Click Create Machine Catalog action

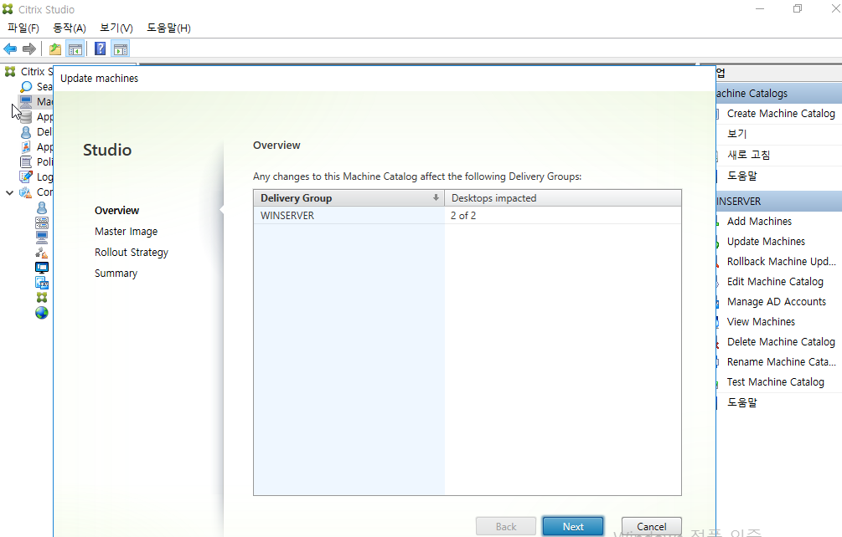[781, 114]
